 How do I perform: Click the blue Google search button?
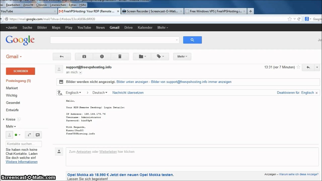(192, 40)
